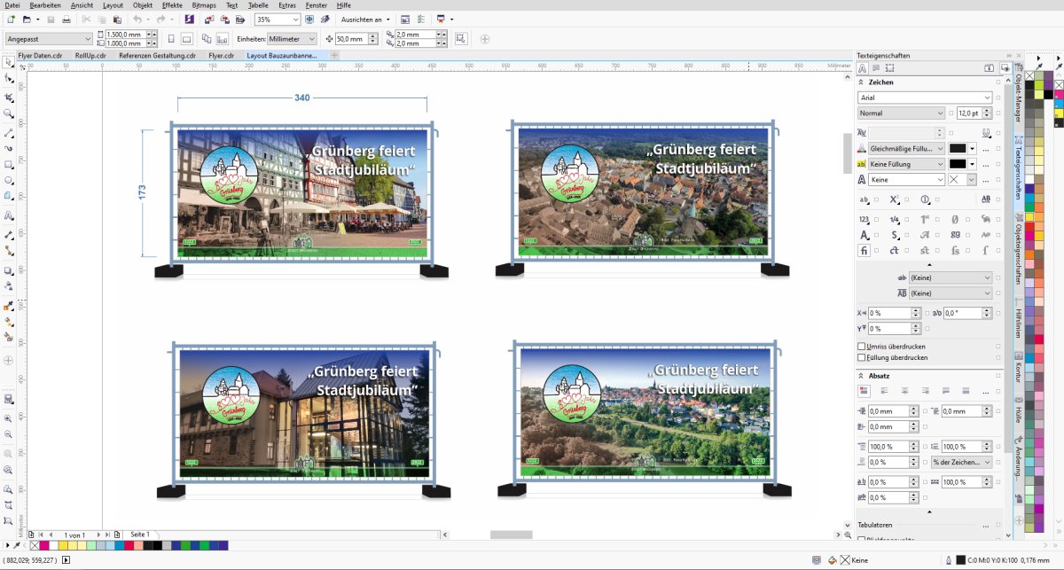This screenshot has width=1064, height=570.
Task: Click the font size 12,0 pt field
Action: click(x=969, y=113)
